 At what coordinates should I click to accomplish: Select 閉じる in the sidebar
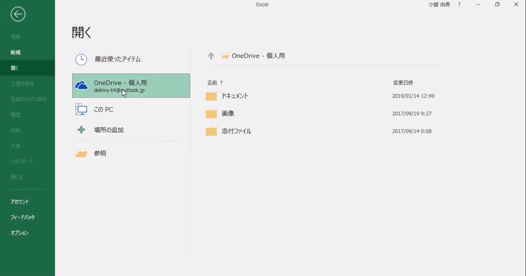coord(27,177)
